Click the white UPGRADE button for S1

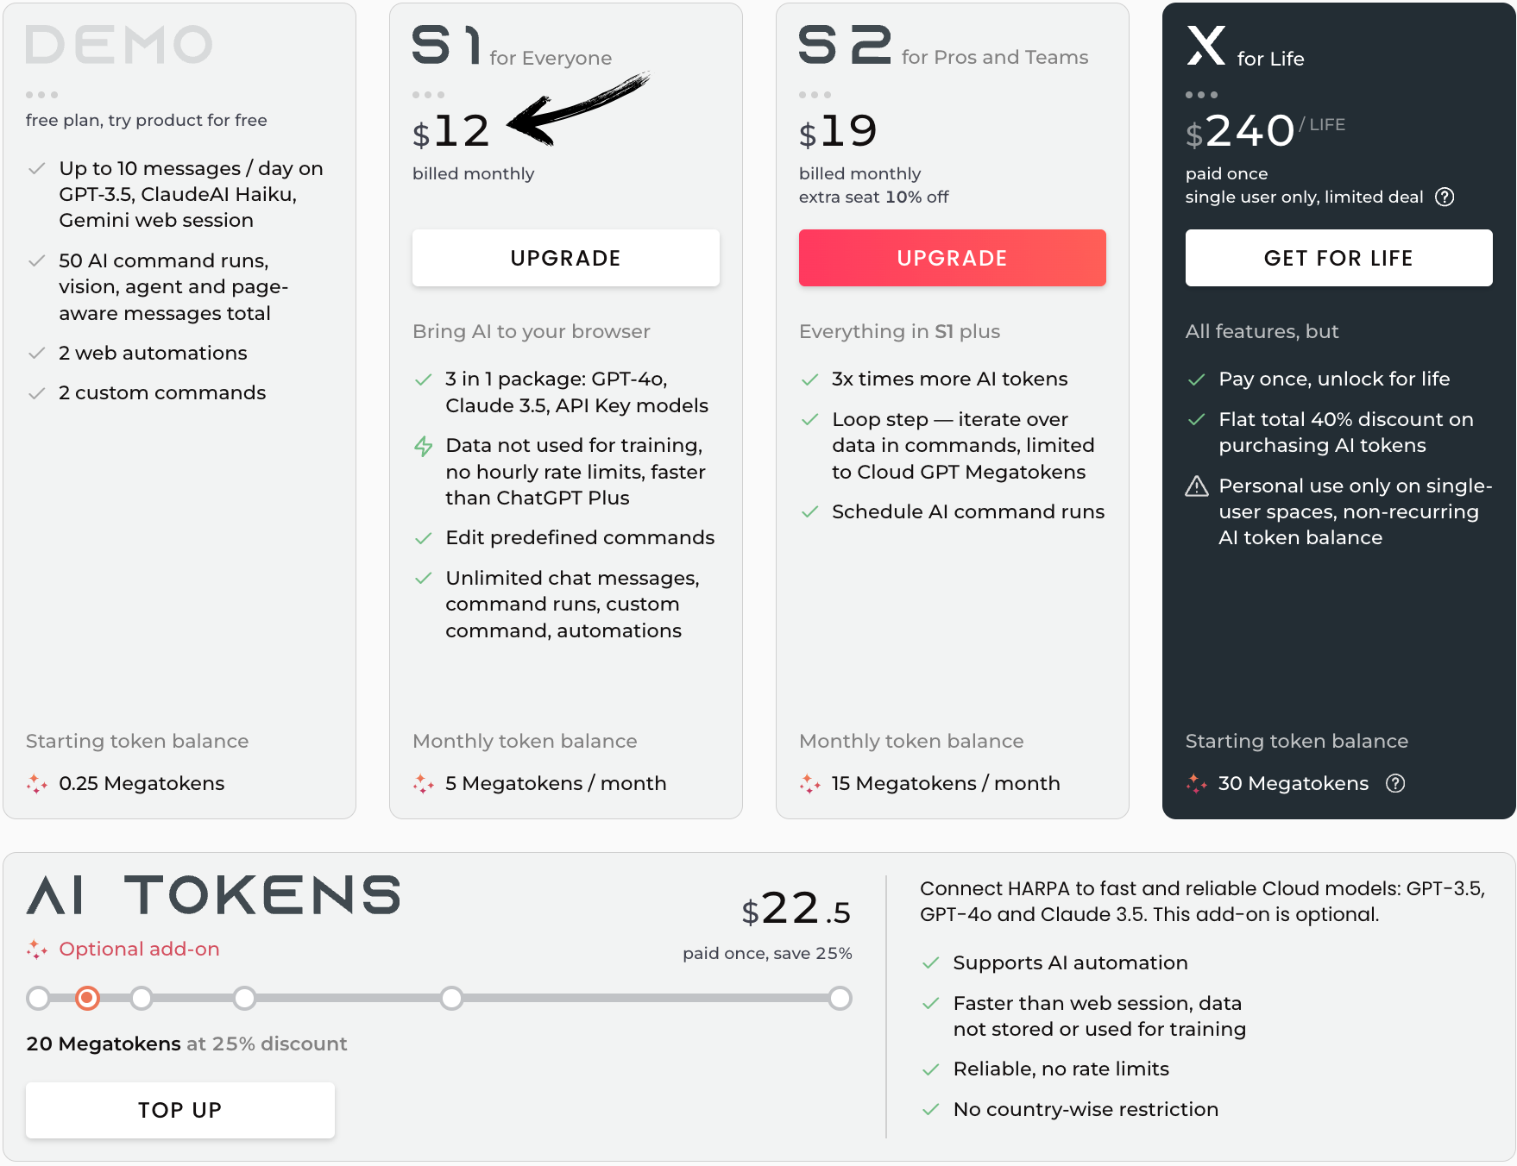[566, 258]
